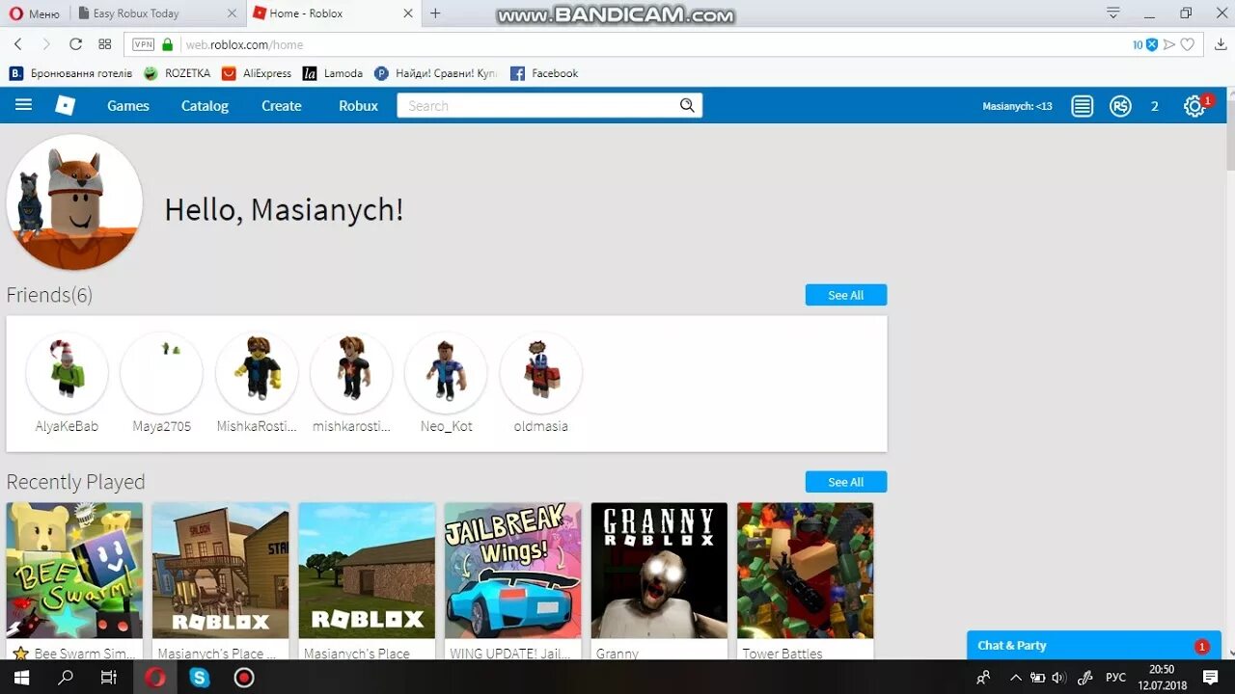
Task: Open Opera browser taskbar icon
Action: tap(155, 678)
